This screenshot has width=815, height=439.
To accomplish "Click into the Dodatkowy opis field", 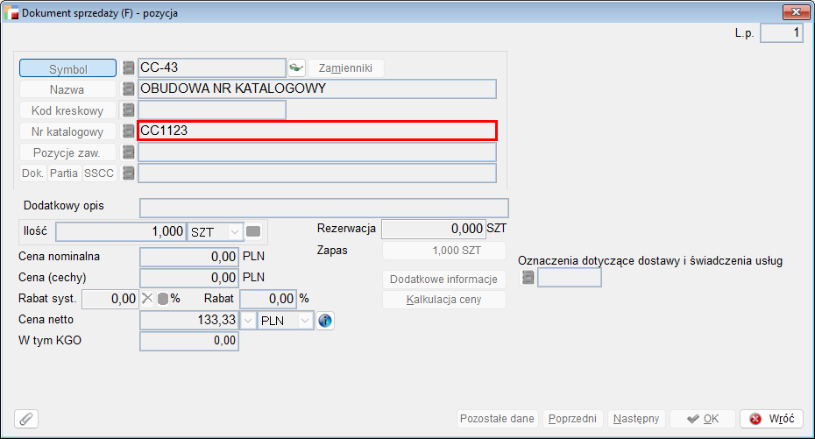I will pos(323,208).
